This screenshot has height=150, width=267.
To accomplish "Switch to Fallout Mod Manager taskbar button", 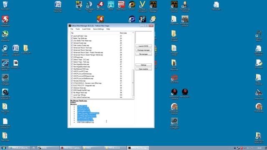I will pos(138,148).
